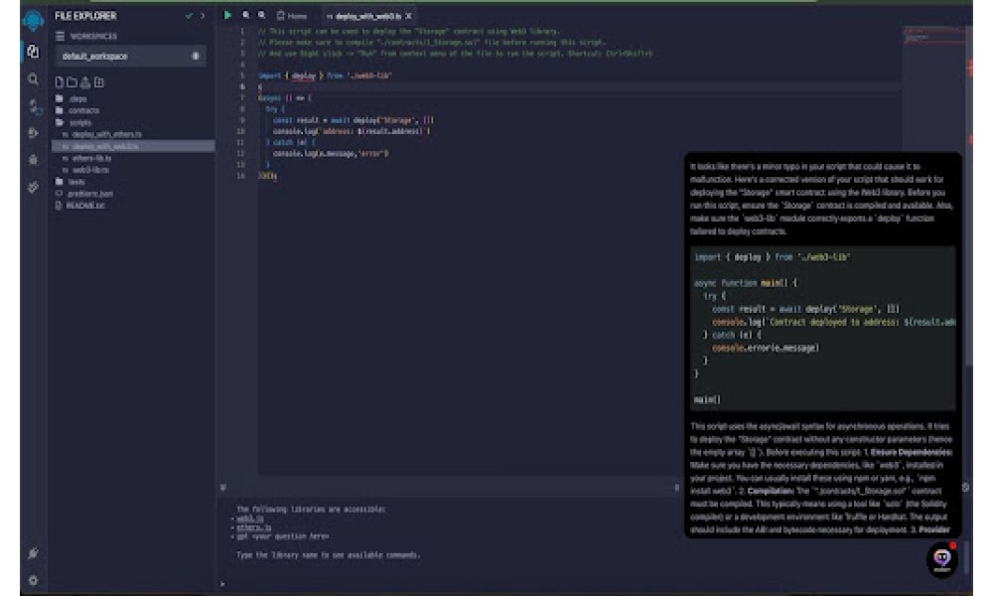This screenshot has width=993, height=596.
Task: Open the Settings gear icon
Action: 33,580
